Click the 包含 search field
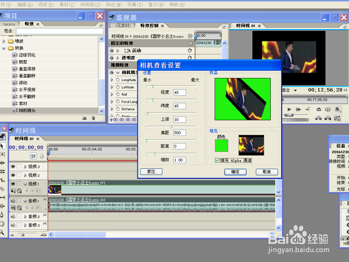 60,31
